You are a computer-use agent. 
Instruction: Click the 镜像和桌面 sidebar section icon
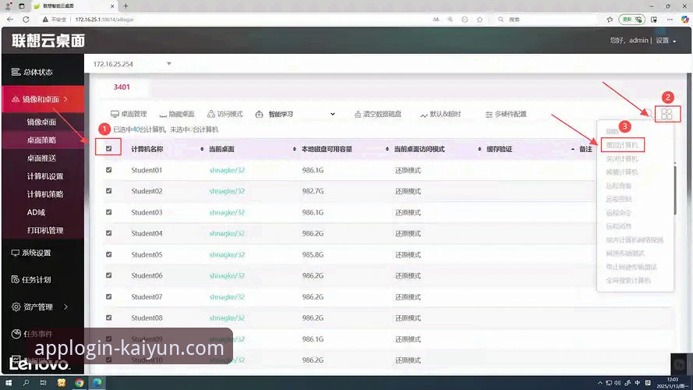(x=16, y=99)
